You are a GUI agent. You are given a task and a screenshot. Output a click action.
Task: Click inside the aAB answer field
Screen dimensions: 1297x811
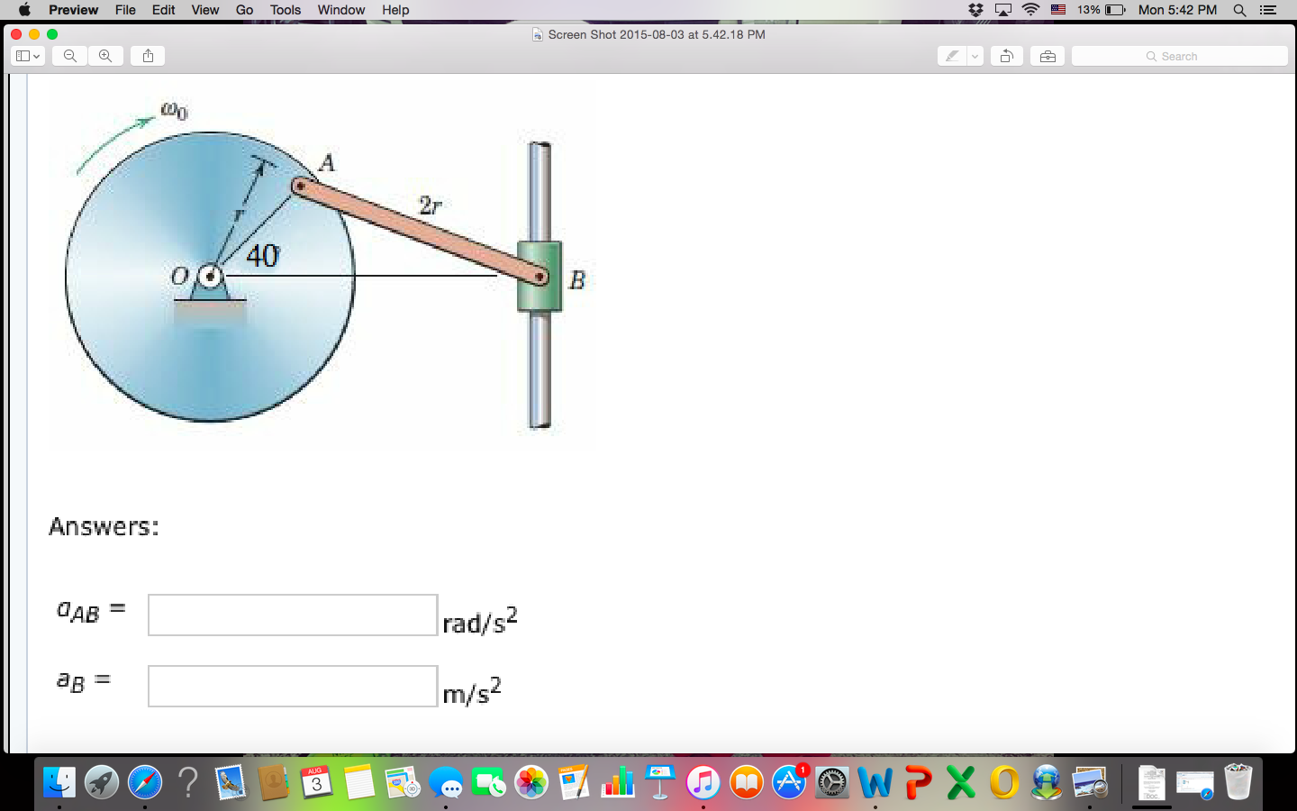pyautogui.click(x=292, y=615)
